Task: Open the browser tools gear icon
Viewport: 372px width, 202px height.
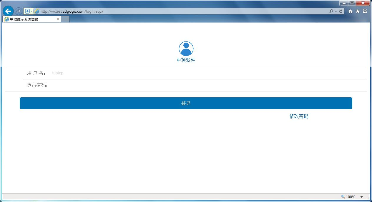Action: tap(365, 11)
